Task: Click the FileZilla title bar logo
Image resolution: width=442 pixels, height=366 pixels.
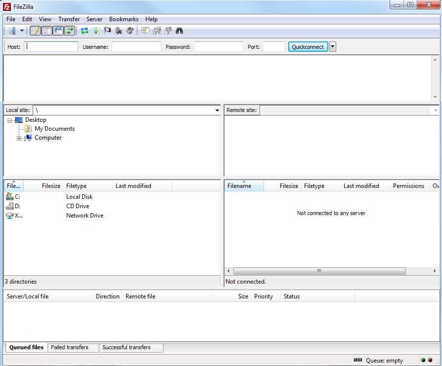Action: (x=7, y=6)
